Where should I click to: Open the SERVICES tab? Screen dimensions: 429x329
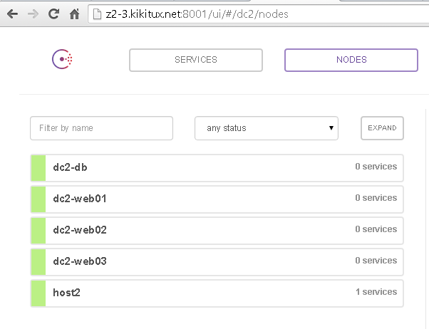point(196,60)
